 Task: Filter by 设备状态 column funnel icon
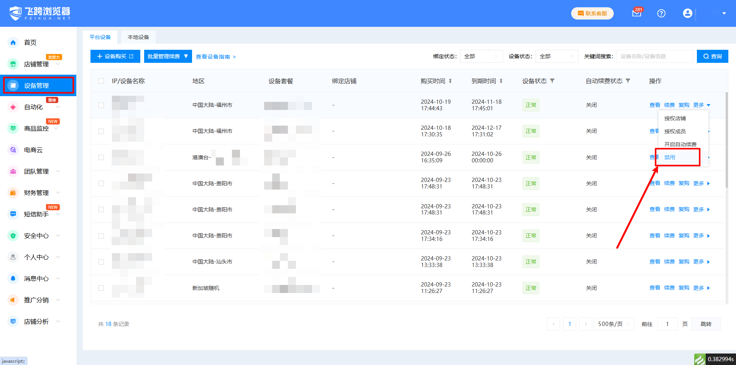pyautogui.click(x=552, y=81)
